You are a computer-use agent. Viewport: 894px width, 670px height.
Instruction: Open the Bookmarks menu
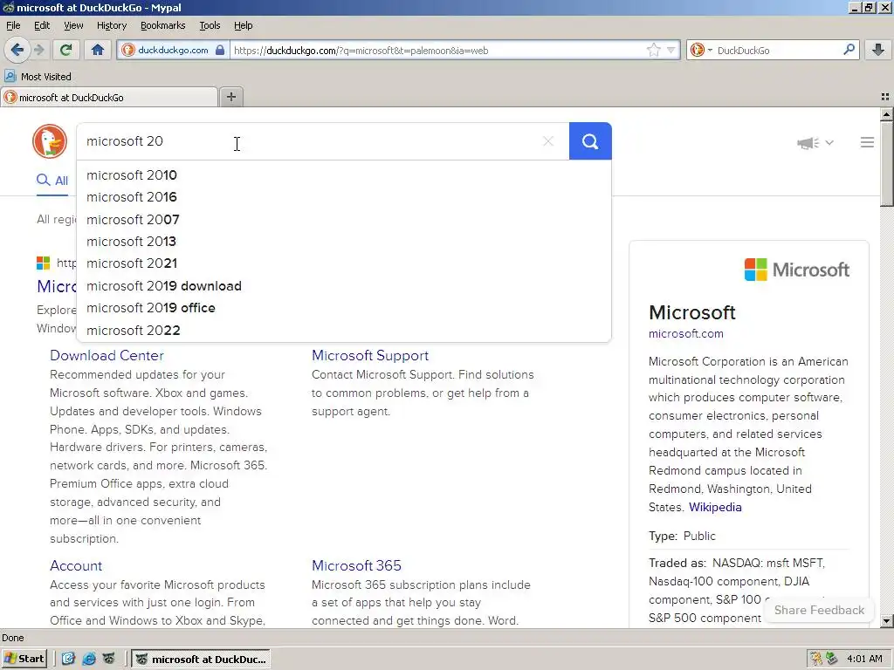pos(163,25)
